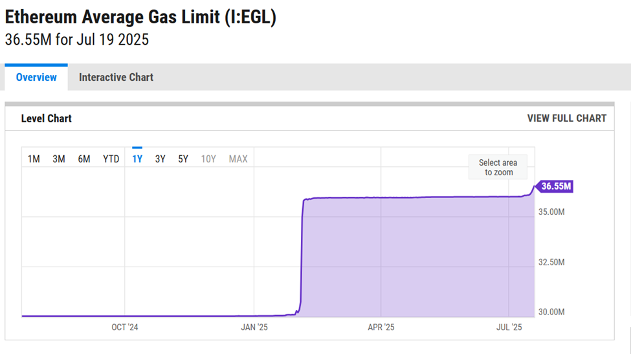631x354 pixels.
Task: Click the 36.55M value label flag
Action: (x=555, y=186)
